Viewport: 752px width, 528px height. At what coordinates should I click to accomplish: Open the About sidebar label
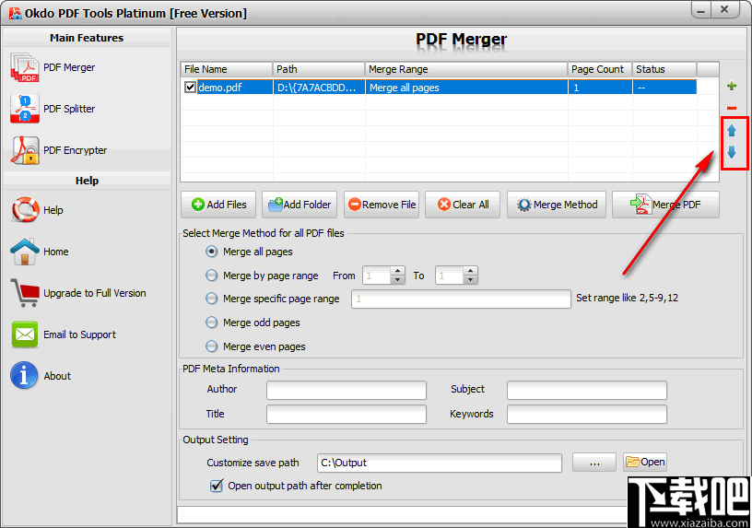click(x=57, y=376)
